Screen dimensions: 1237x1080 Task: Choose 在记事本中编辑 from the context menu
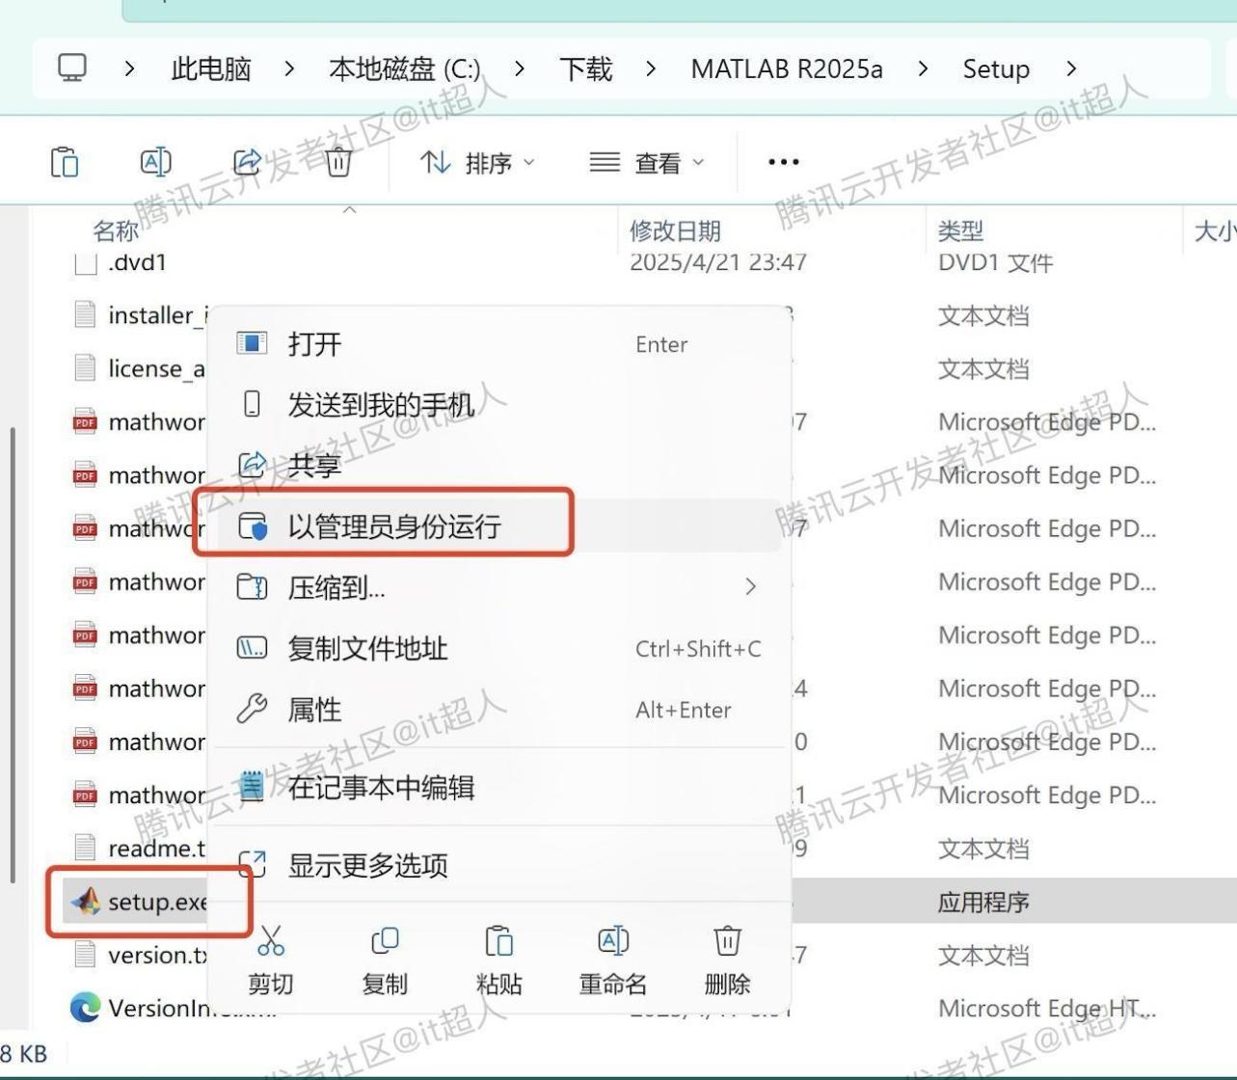click(x=378, y=787)
